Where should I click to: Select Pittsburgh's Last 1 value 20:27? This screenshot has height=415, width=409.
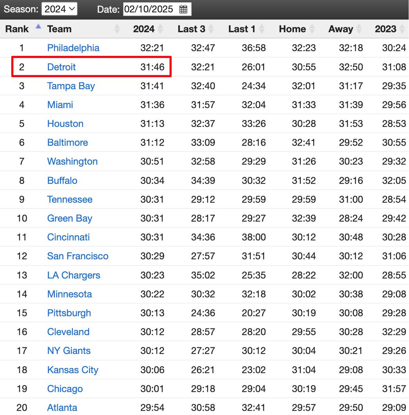pos(254,313)
